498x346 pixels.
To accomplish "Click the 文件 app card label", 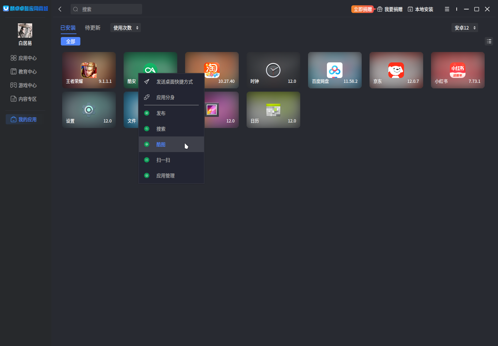I will 132,121.
